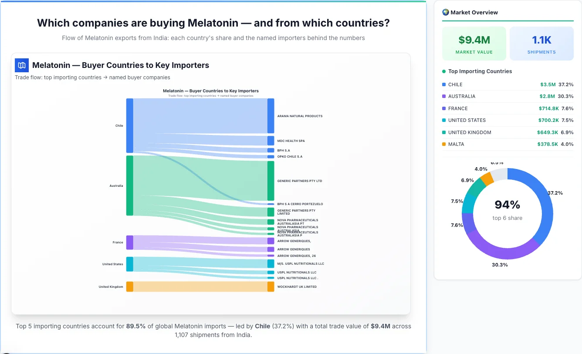The width and height of the screenshot is (582, 354).
Task: Click the teal legend square next to UNITED STATES
Action: click(444, 120)
